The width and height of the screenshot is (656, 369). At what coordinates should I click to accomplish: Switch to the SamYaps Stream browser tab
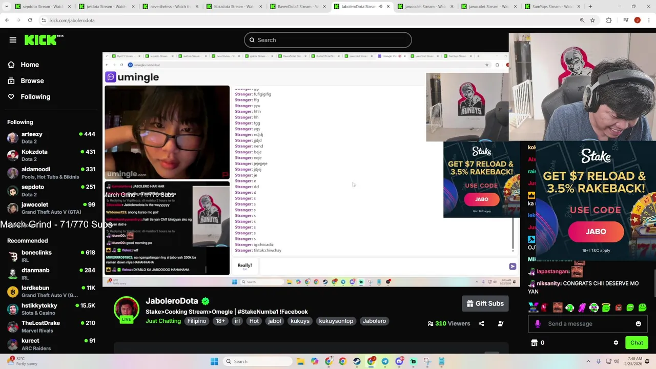(x=552, y=7)
